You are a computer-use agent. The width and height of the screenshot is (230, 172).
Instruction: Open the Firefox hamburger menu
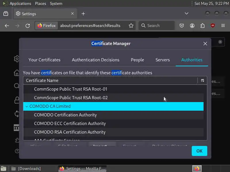coord(223,26)
